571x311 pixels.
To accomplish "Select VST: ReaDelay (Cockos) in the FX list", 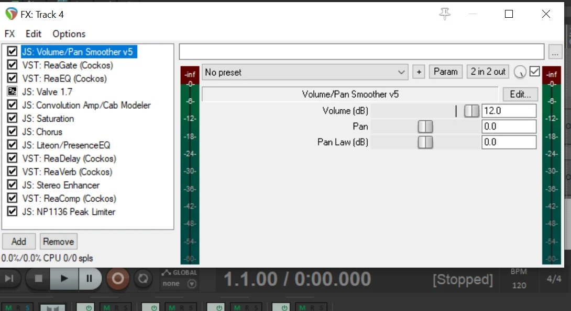I will tap(69, 158).
